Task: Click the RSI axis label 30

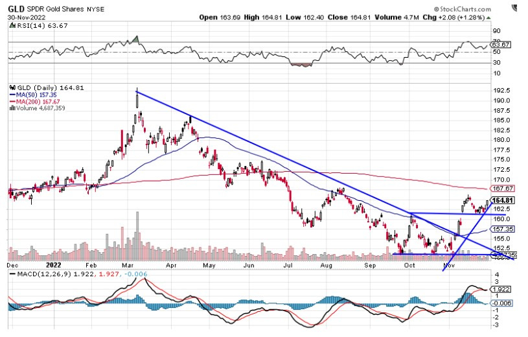Action: (x=497, y=62)
